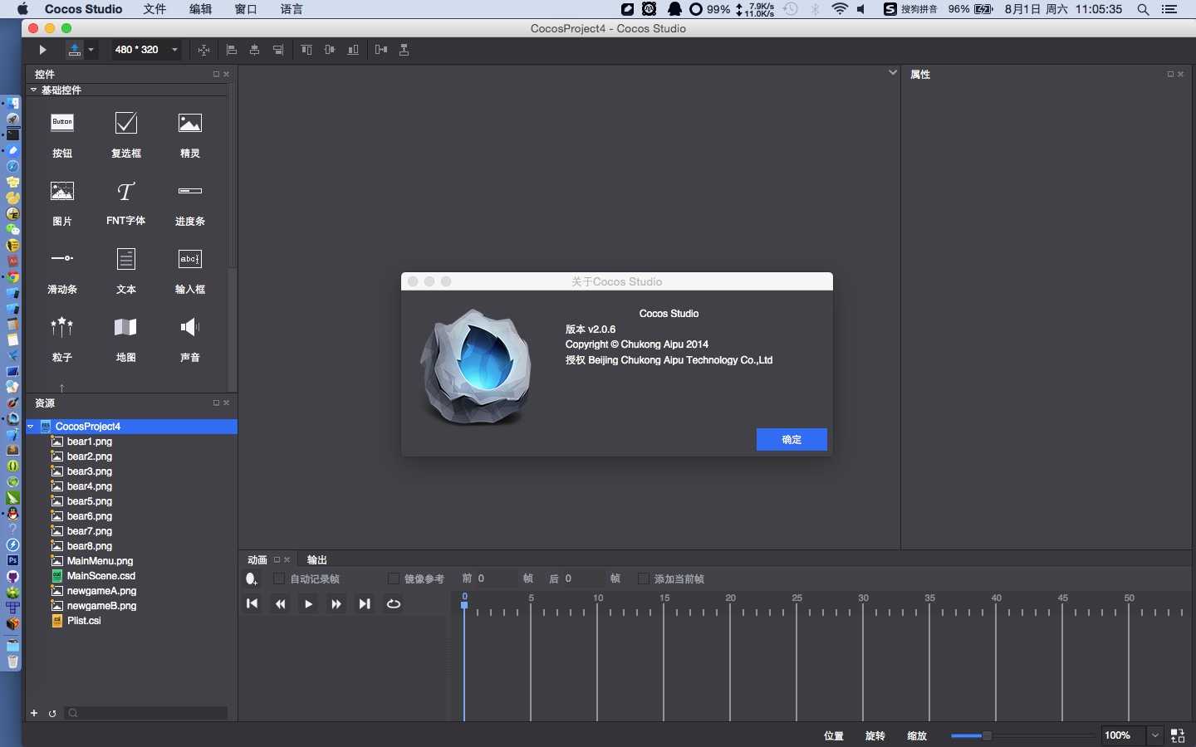Click the 旋转 rotate button in status bar
Screen dimensions: 1196x747
tap(875, 736)
